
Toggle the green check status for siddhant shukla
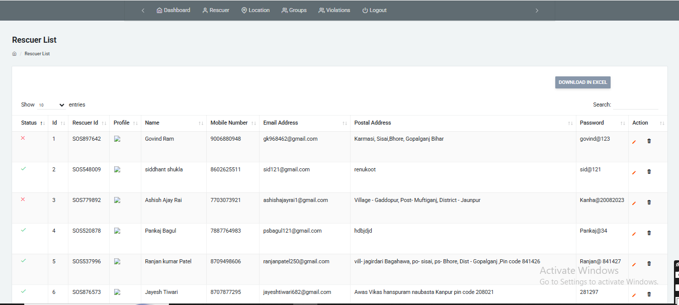[x=23, y=169]
